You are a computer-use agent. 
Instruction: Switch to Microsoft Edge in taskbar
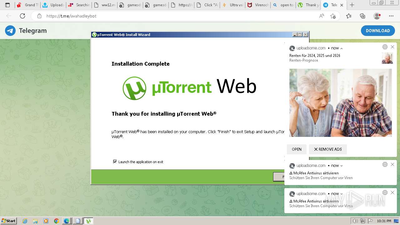[x=67, y=221]
